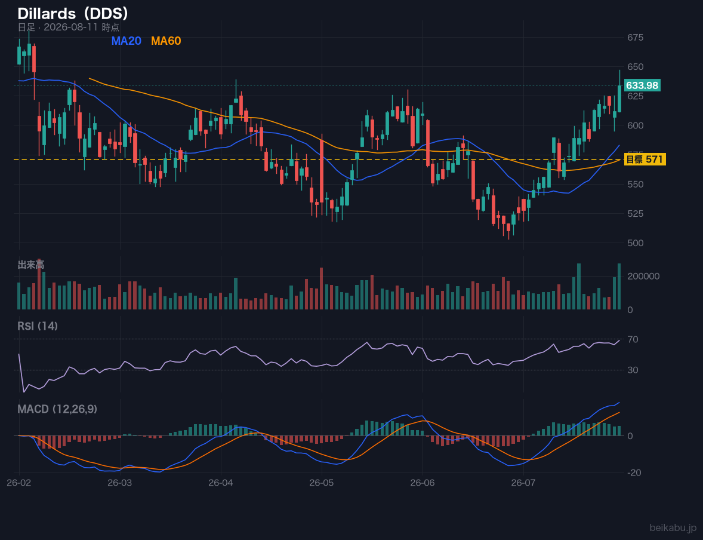Click the 200000 volume axis label
The image size is (703, 540).
(x=643, y=276)
